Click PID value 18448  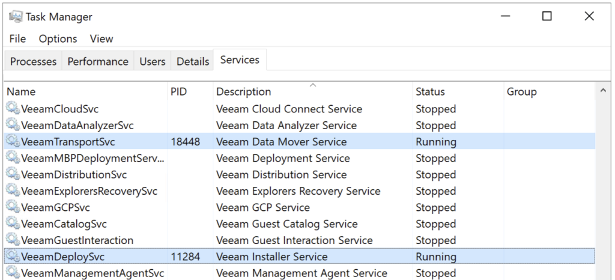pos(186,142)
